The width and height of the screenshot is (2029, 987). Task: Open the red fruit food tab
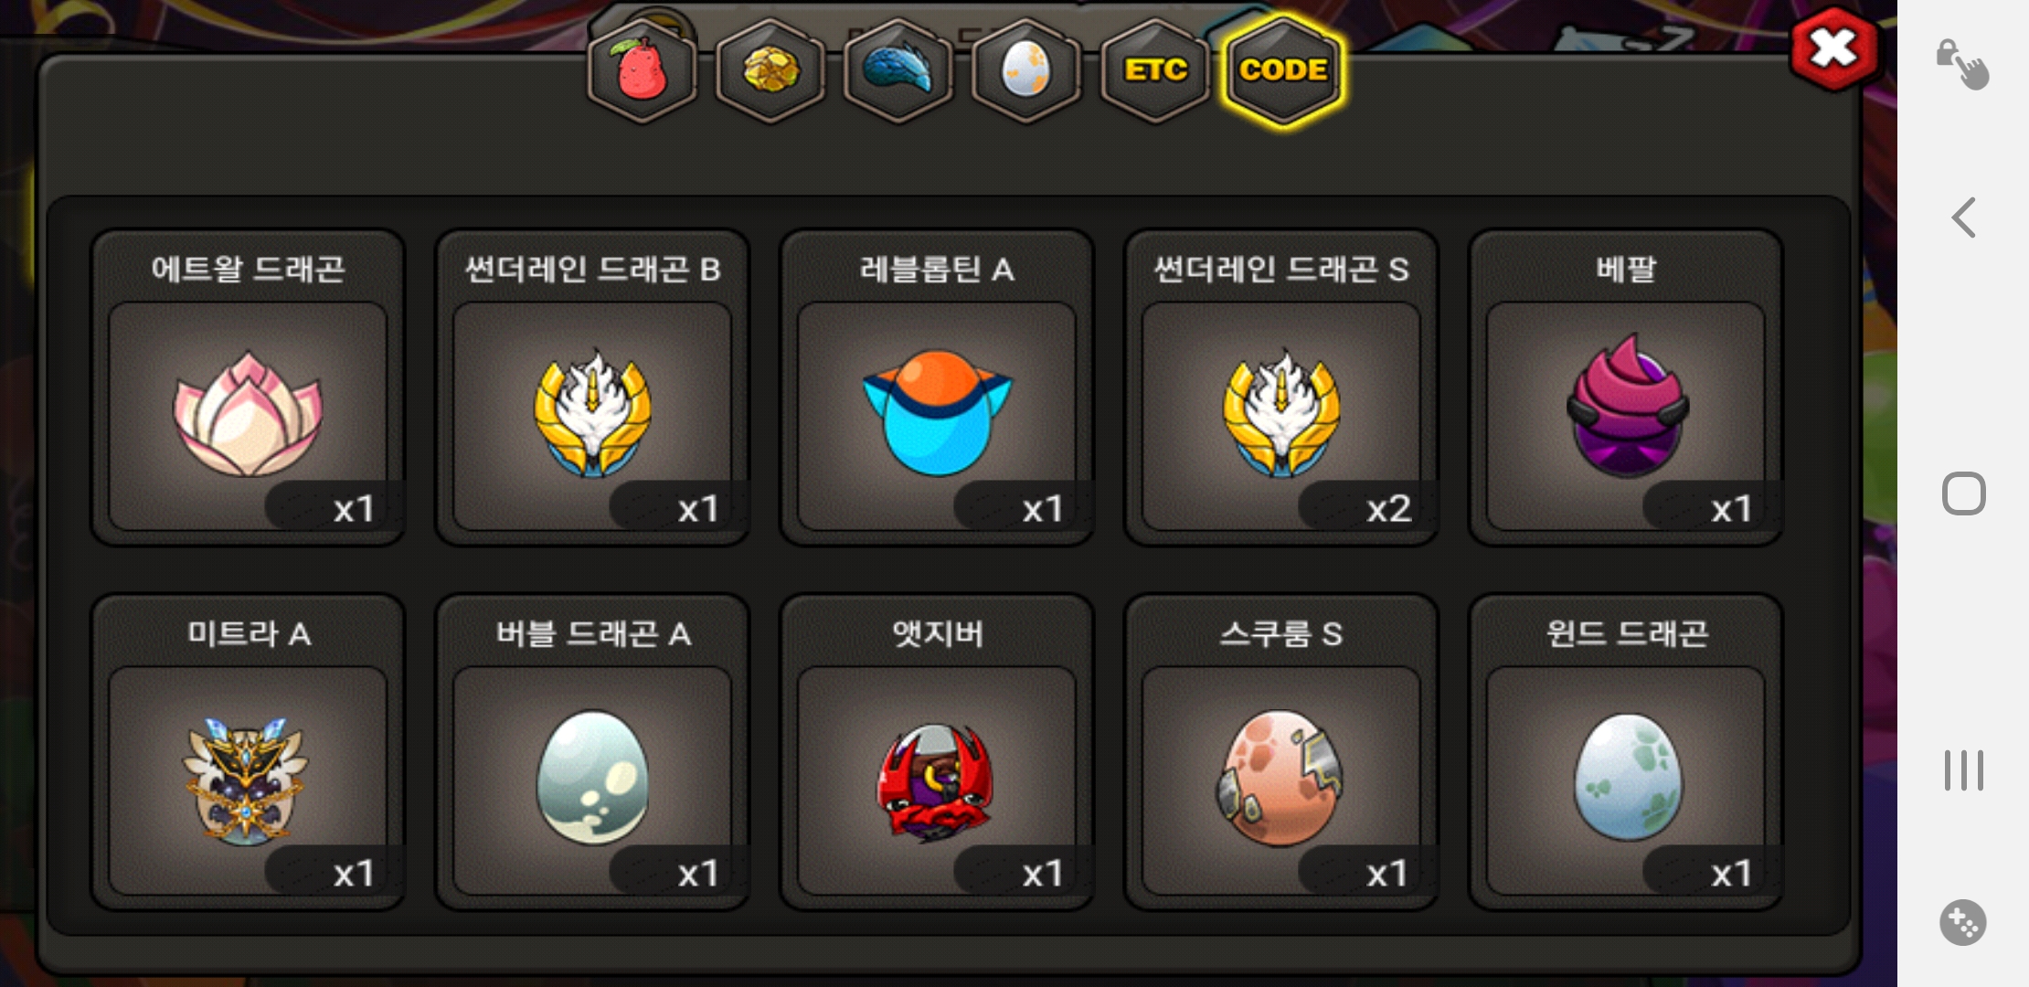click(x=642, y=70)
